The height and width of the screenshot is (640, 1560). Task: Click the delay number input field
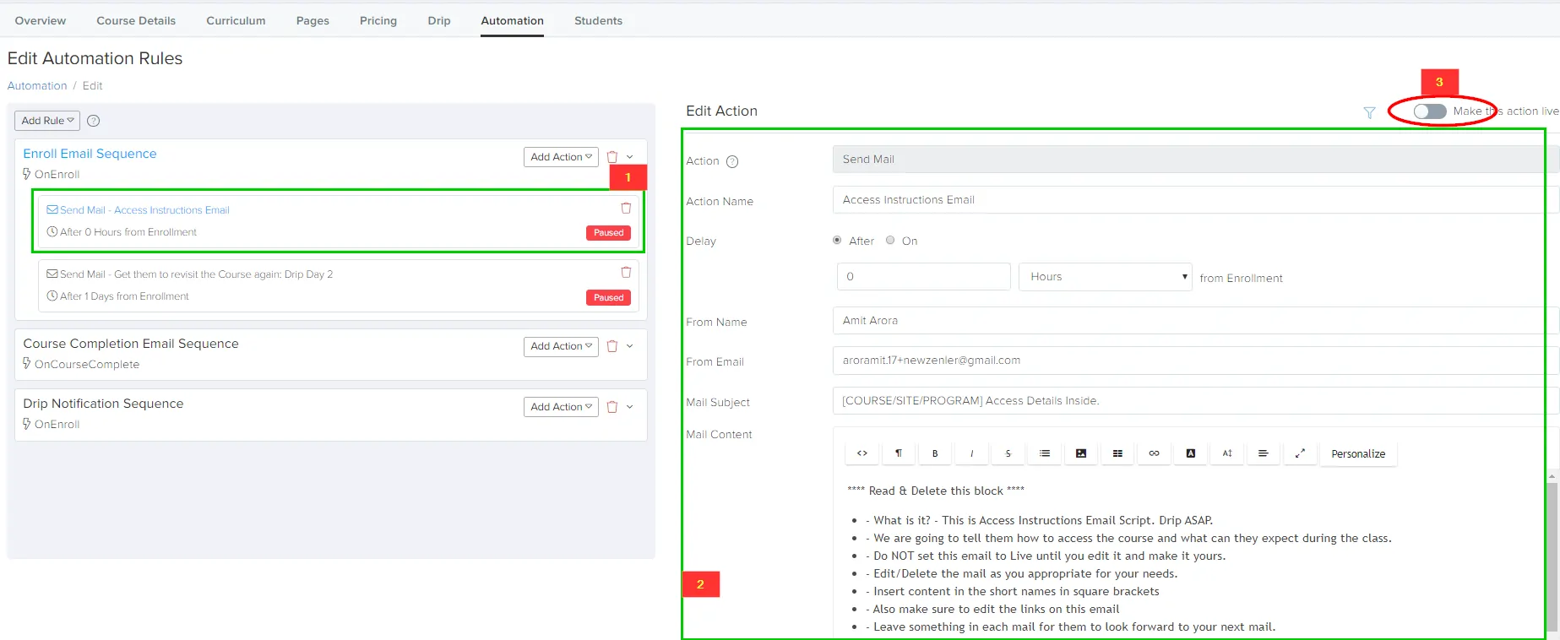(x=924, y=277)
